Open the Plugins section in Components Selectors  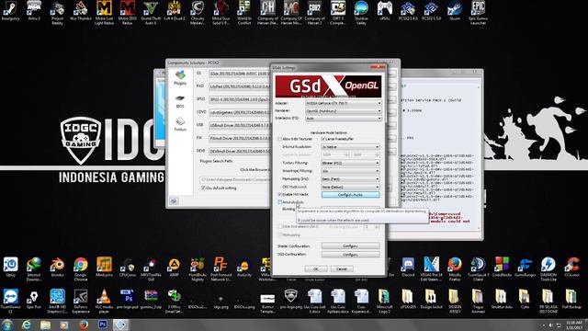pos(180,77)
